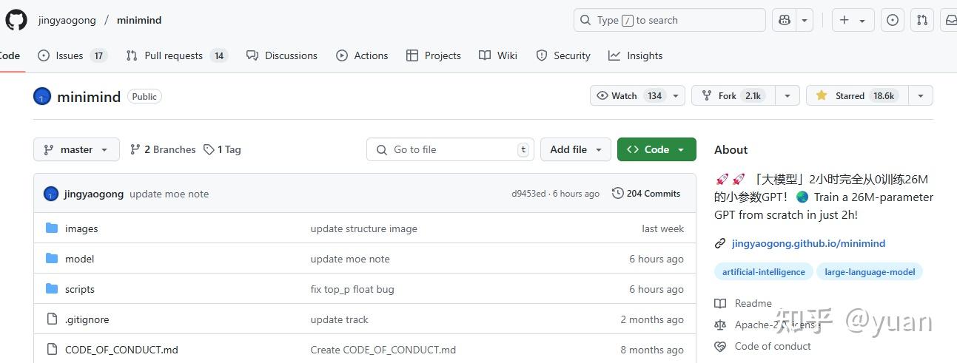Viewport: 957px width, 363px height.
Task: Open the scripts folder
Action: click(80, 289)
